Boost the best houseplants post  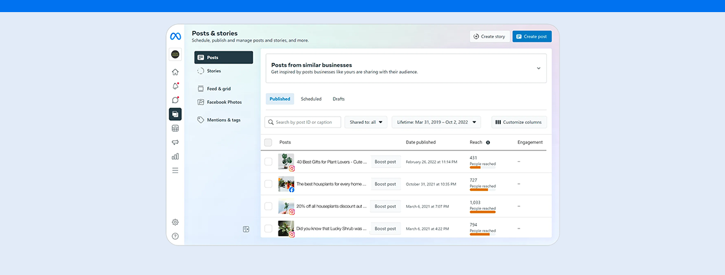[x=385, y=184]
